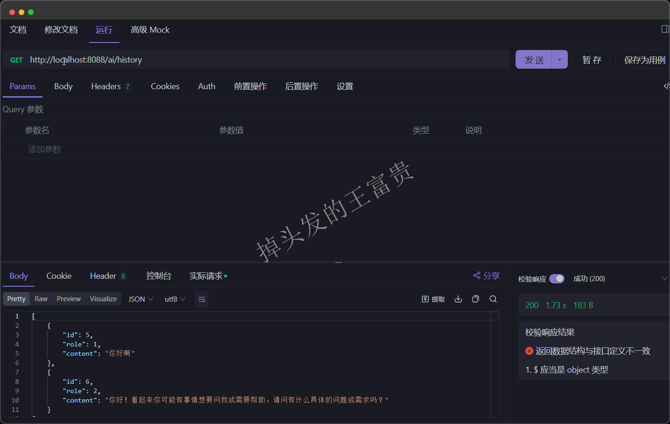Viewport: 670px width, 424px height.
Task: Click the 参数值 column header
Action: pos(231,130)
